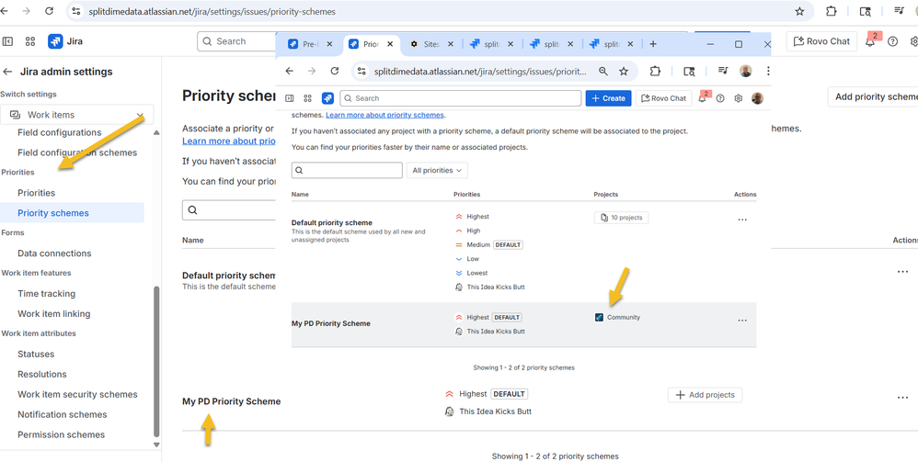The width and height of the screenshot is (918, 462).
Task: Open settings gear in front window's Jira header
Action: pos(739,98)
